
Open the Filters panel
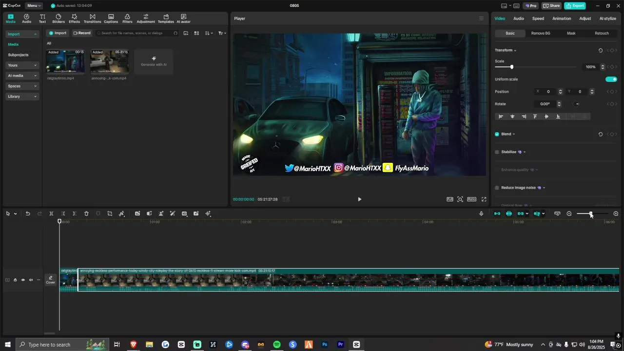point(127,19)
